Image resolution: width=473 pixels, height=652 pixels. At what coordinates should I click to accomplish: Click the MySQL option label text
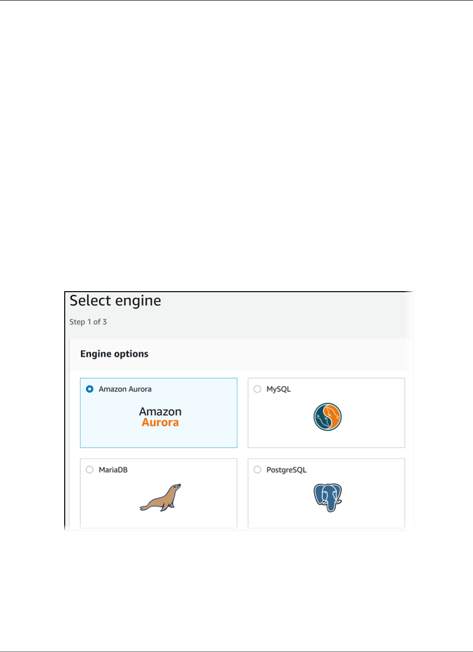(x=278, y=389)
